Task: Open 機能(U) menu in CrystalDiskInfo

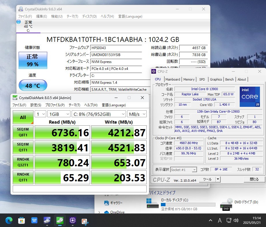Action: [x=57, y=16]
